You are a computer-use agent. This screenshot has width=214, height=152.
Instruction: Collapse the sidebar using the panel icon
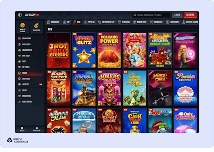(20, 15)
